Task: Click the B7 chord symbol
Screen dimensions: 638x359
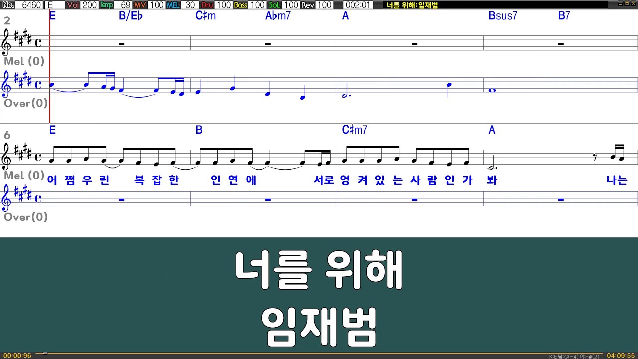Action: (564, 16)
